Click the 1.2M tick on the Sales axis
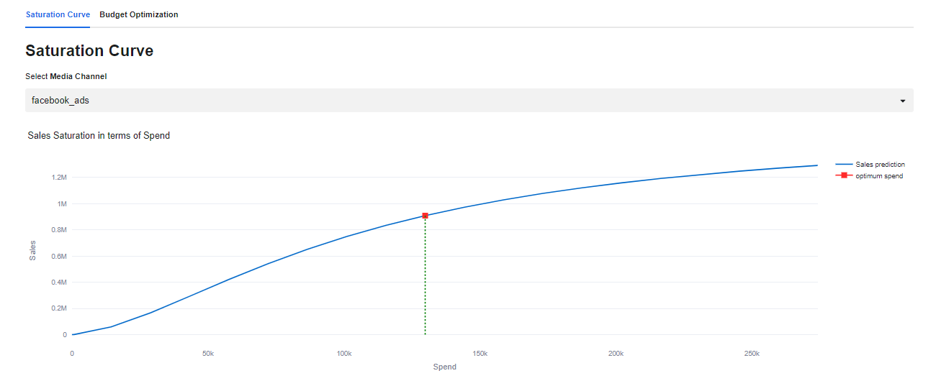 click(x=59, y=178)
